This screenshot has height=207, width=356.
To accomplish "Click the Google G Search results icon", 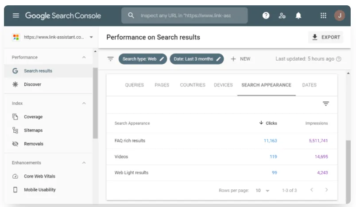I will click(x=15, y=71).
